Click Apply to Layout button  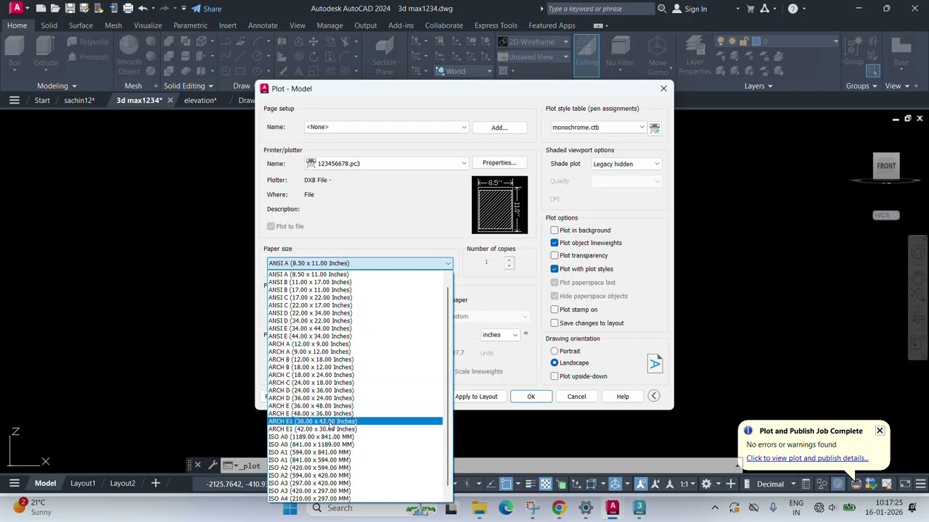click(476, 397)
